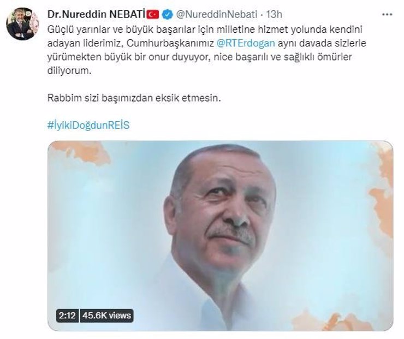Screen dimensions: 404x339
Task: Click the blue verified badge icon
Action: tap(167, 14)
